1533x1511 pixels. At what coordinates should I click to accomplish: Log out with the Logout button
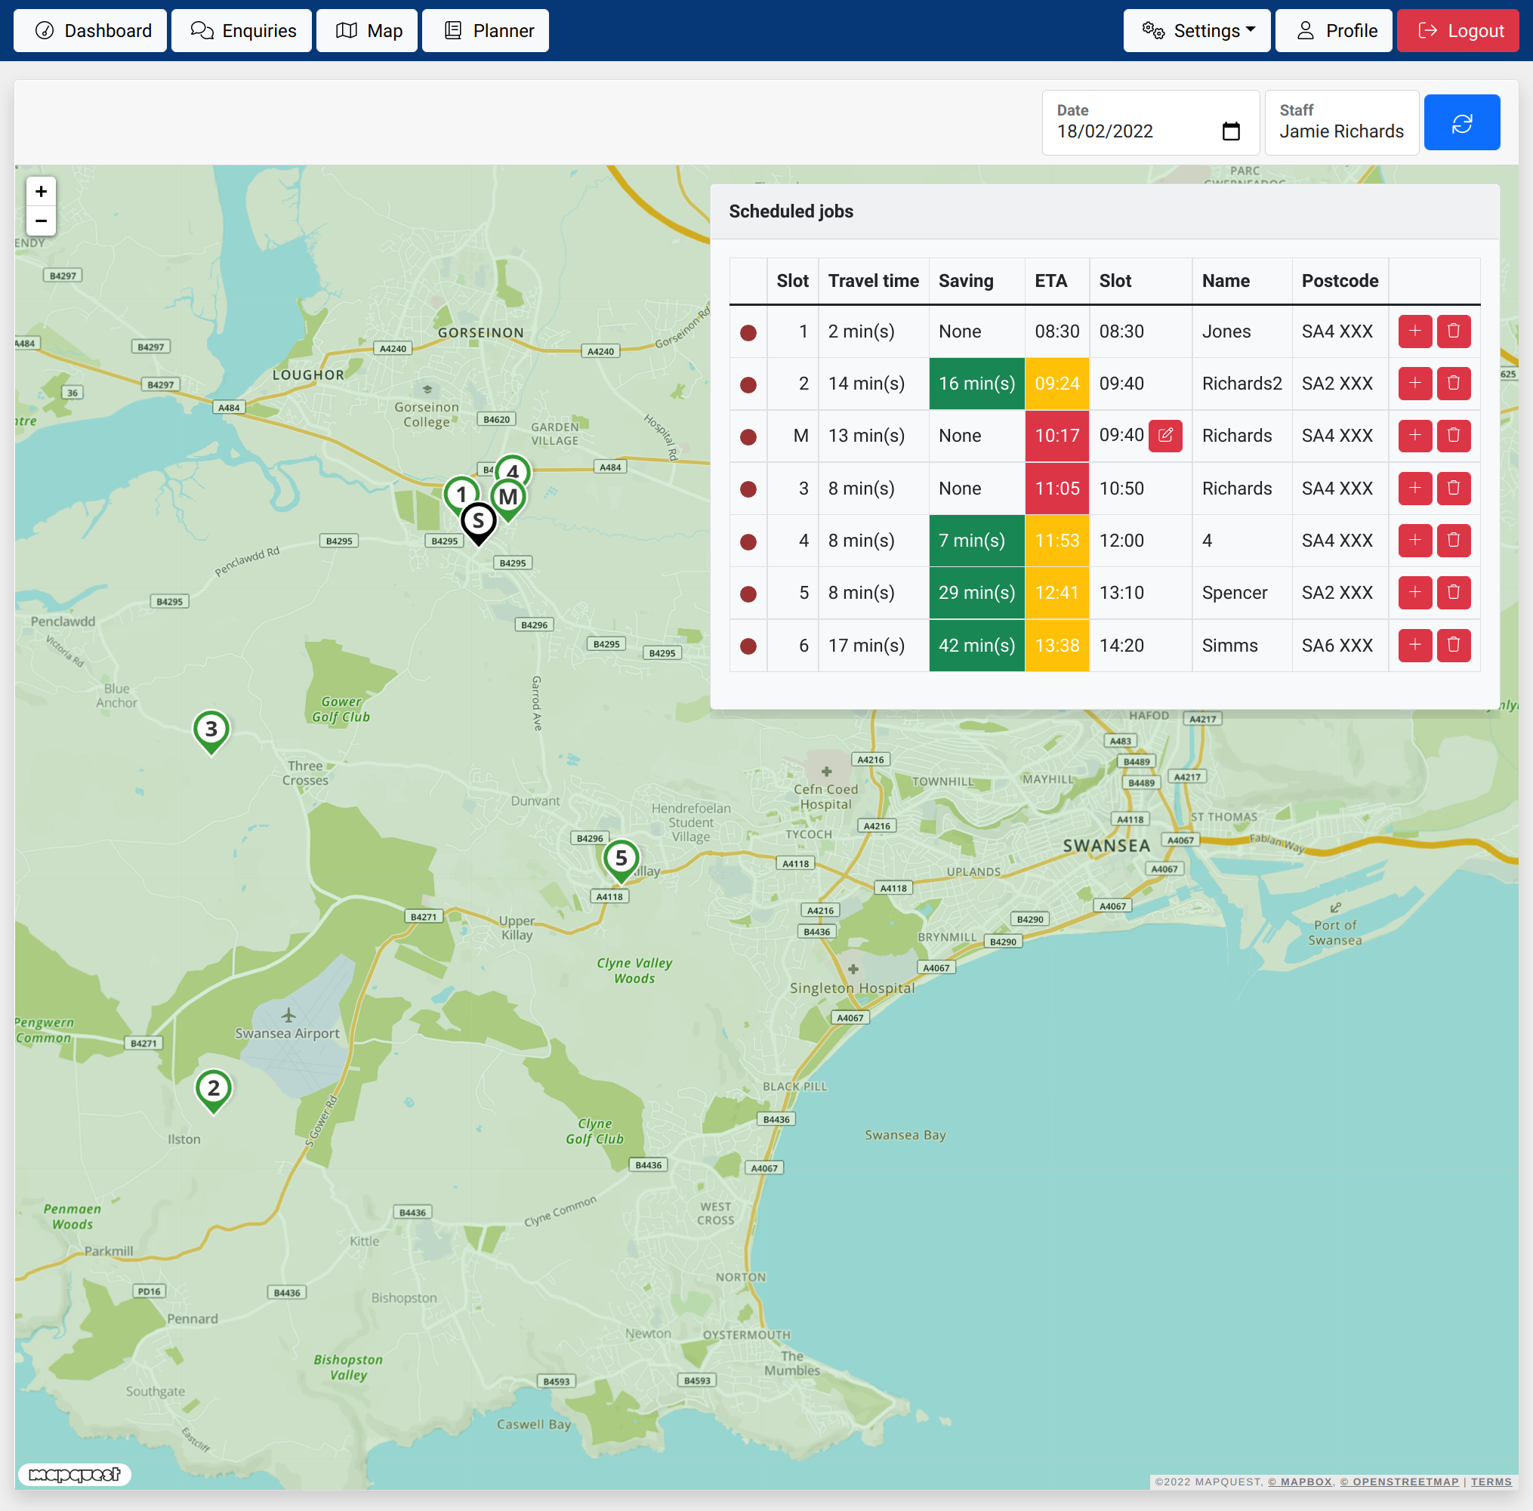(1458, 30)
